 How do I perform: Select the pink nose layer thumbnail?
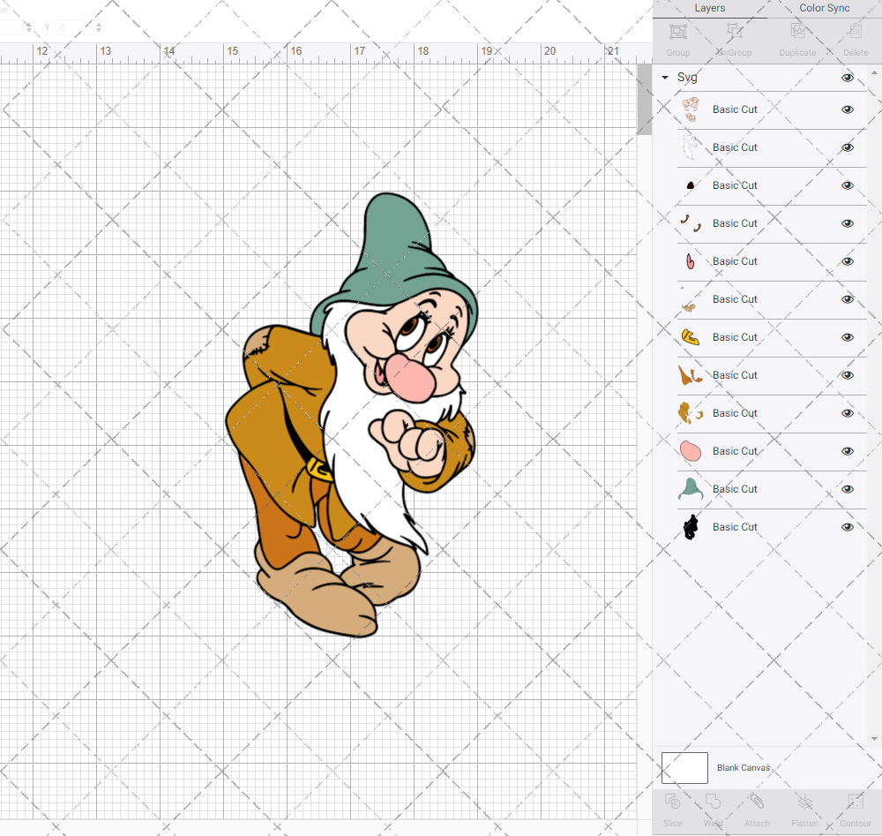tap(691, 451)
